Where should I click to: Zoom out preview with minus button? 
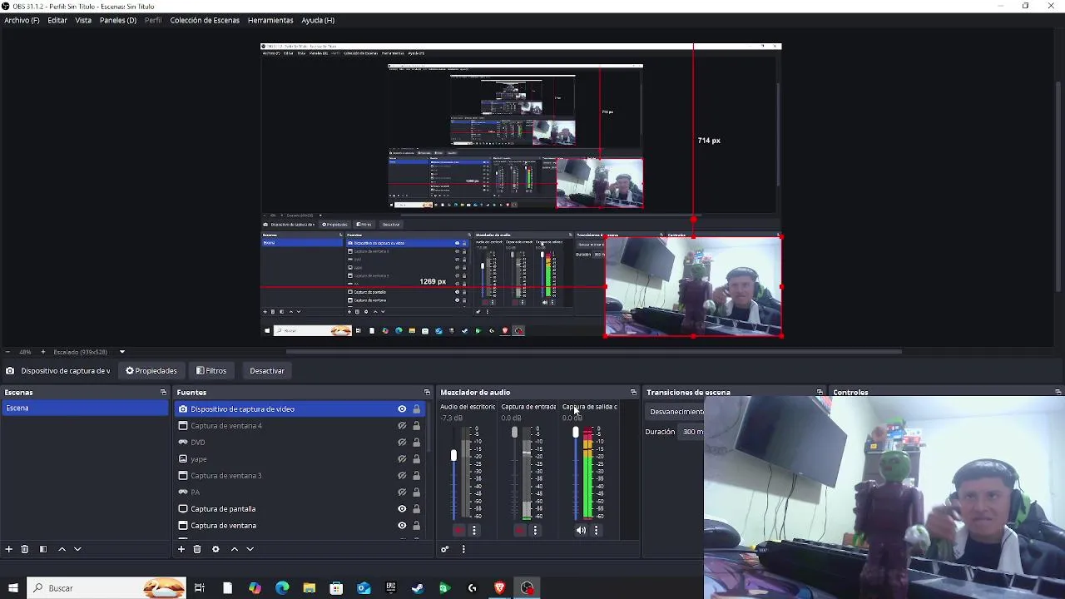(x=7, y=352)
